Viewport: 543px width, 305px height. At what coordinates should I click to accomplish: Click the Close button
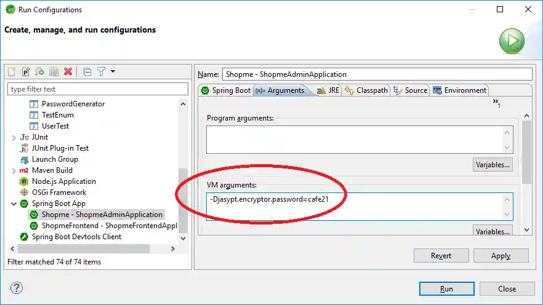pyautogui.click(x=507, y=289)
